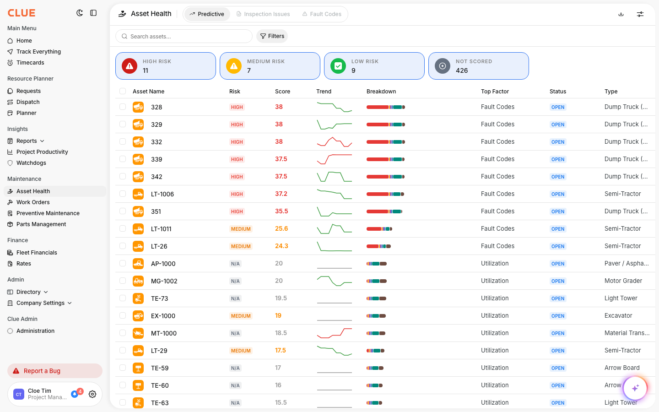659x412 pixels.
Task: Collapse the sidebar panel icon
Action: (93, 13)
